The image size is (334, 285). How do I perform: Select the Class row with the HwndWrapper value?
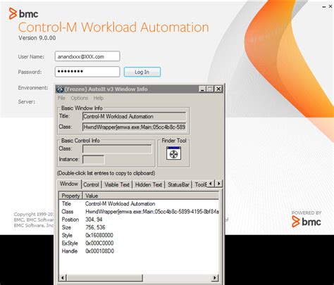139,212
